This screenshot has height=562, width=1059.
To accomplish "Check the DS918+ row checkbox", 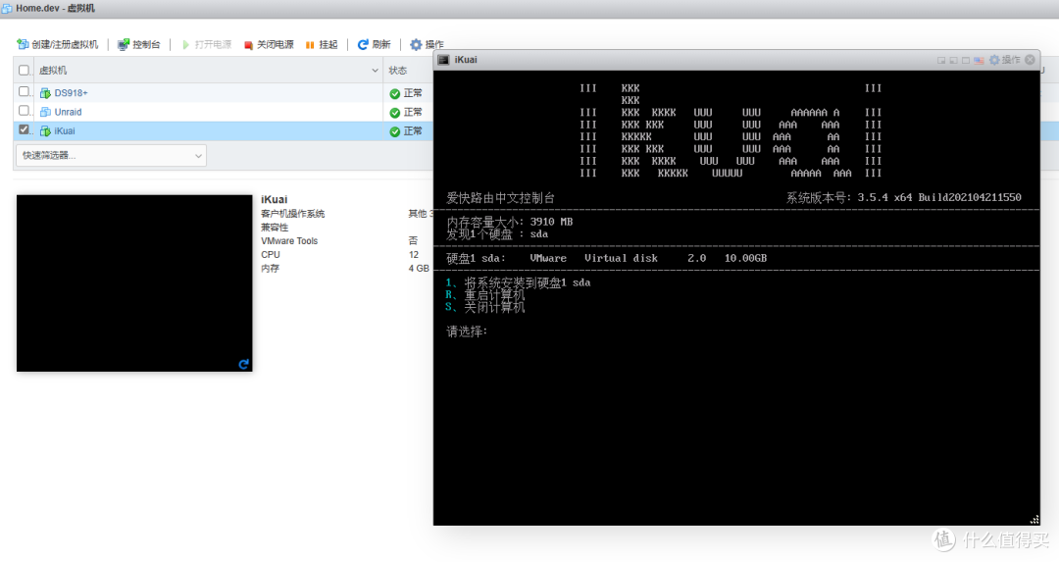I will pos(25,92).
